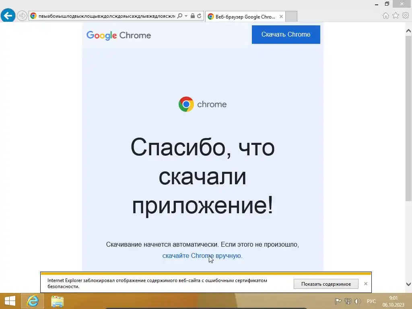Click the forward navigation arrow

point(22,16)
